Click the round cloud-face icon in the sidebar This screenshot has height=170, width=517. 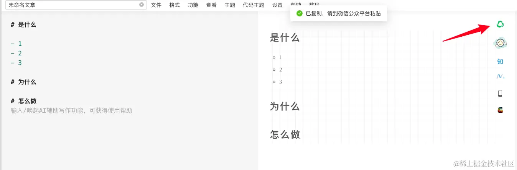pos(500,44)
